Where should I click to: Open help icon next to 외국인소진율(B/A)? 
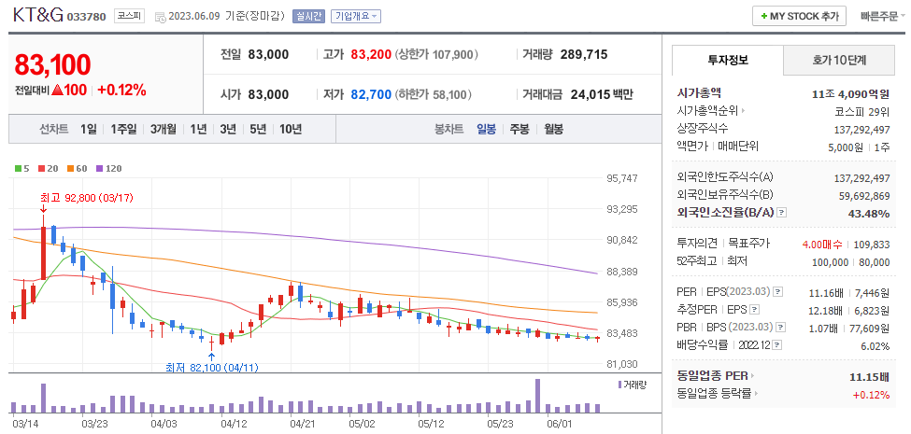point(781,213)
